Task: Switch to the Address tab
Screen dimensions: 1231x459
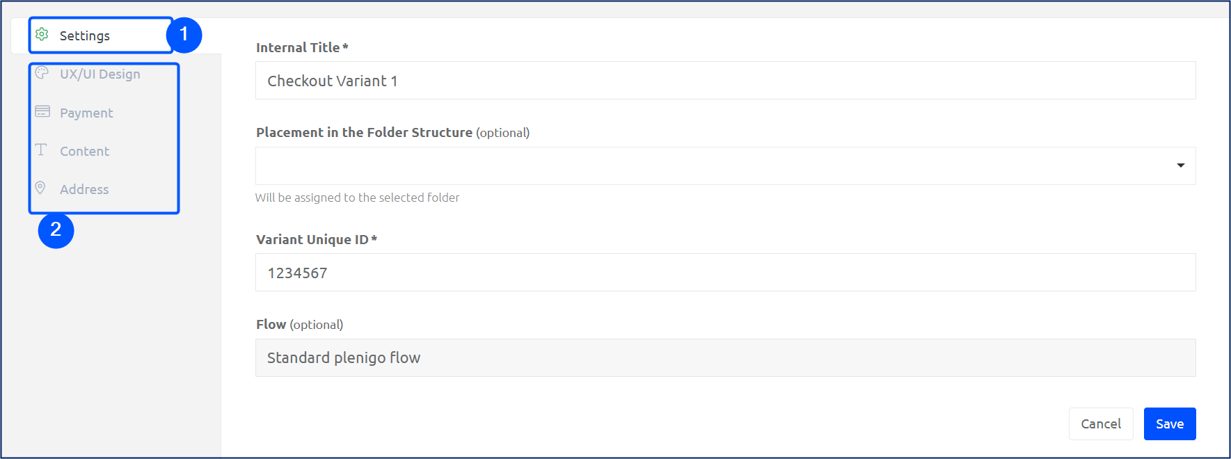Action: [x=84, y=189]
